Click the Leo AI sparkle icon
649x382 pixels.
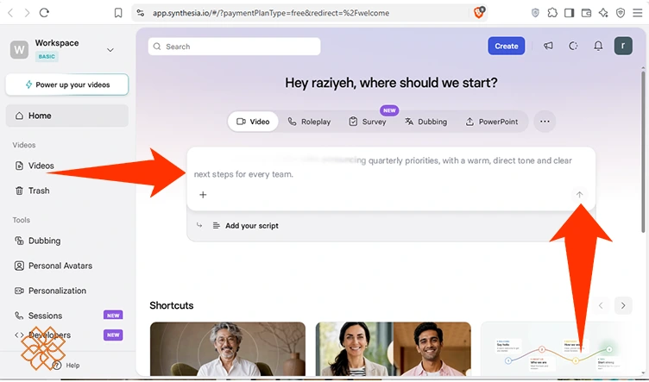[x=603, y=13]
